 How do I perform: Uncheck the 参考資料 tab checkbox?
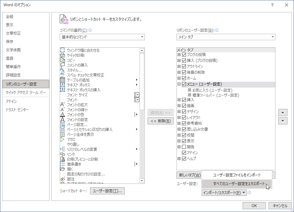pyautogui.click(x=184, y=123)
